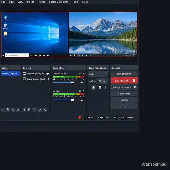170x170 pixels.
Task: Open the Scene Collection menu
Action: [59, 2]
